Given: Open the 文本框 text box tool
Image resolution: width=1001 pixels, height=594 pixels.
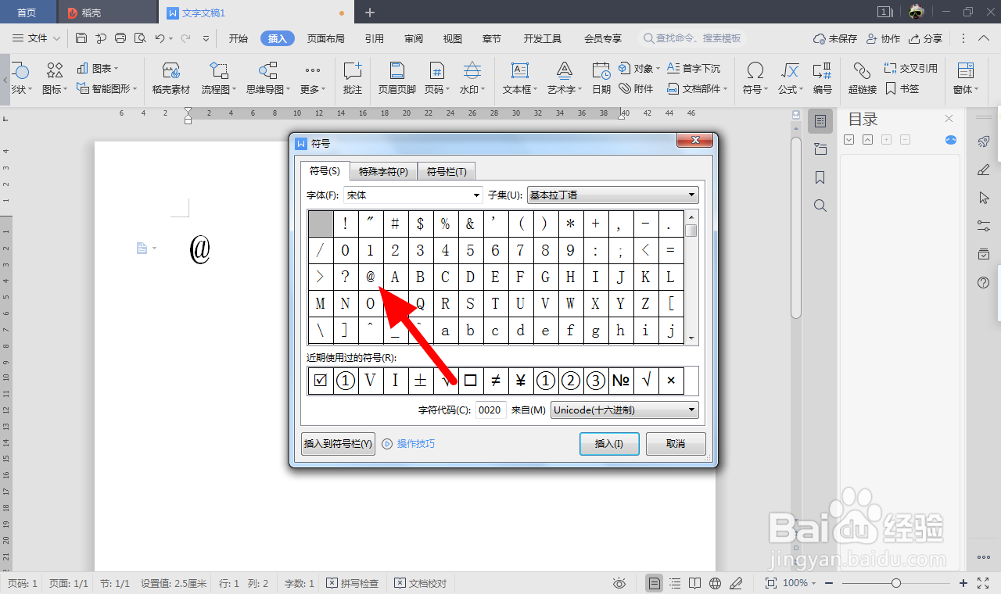Looking at the screenshot, I should coord(520,78).
